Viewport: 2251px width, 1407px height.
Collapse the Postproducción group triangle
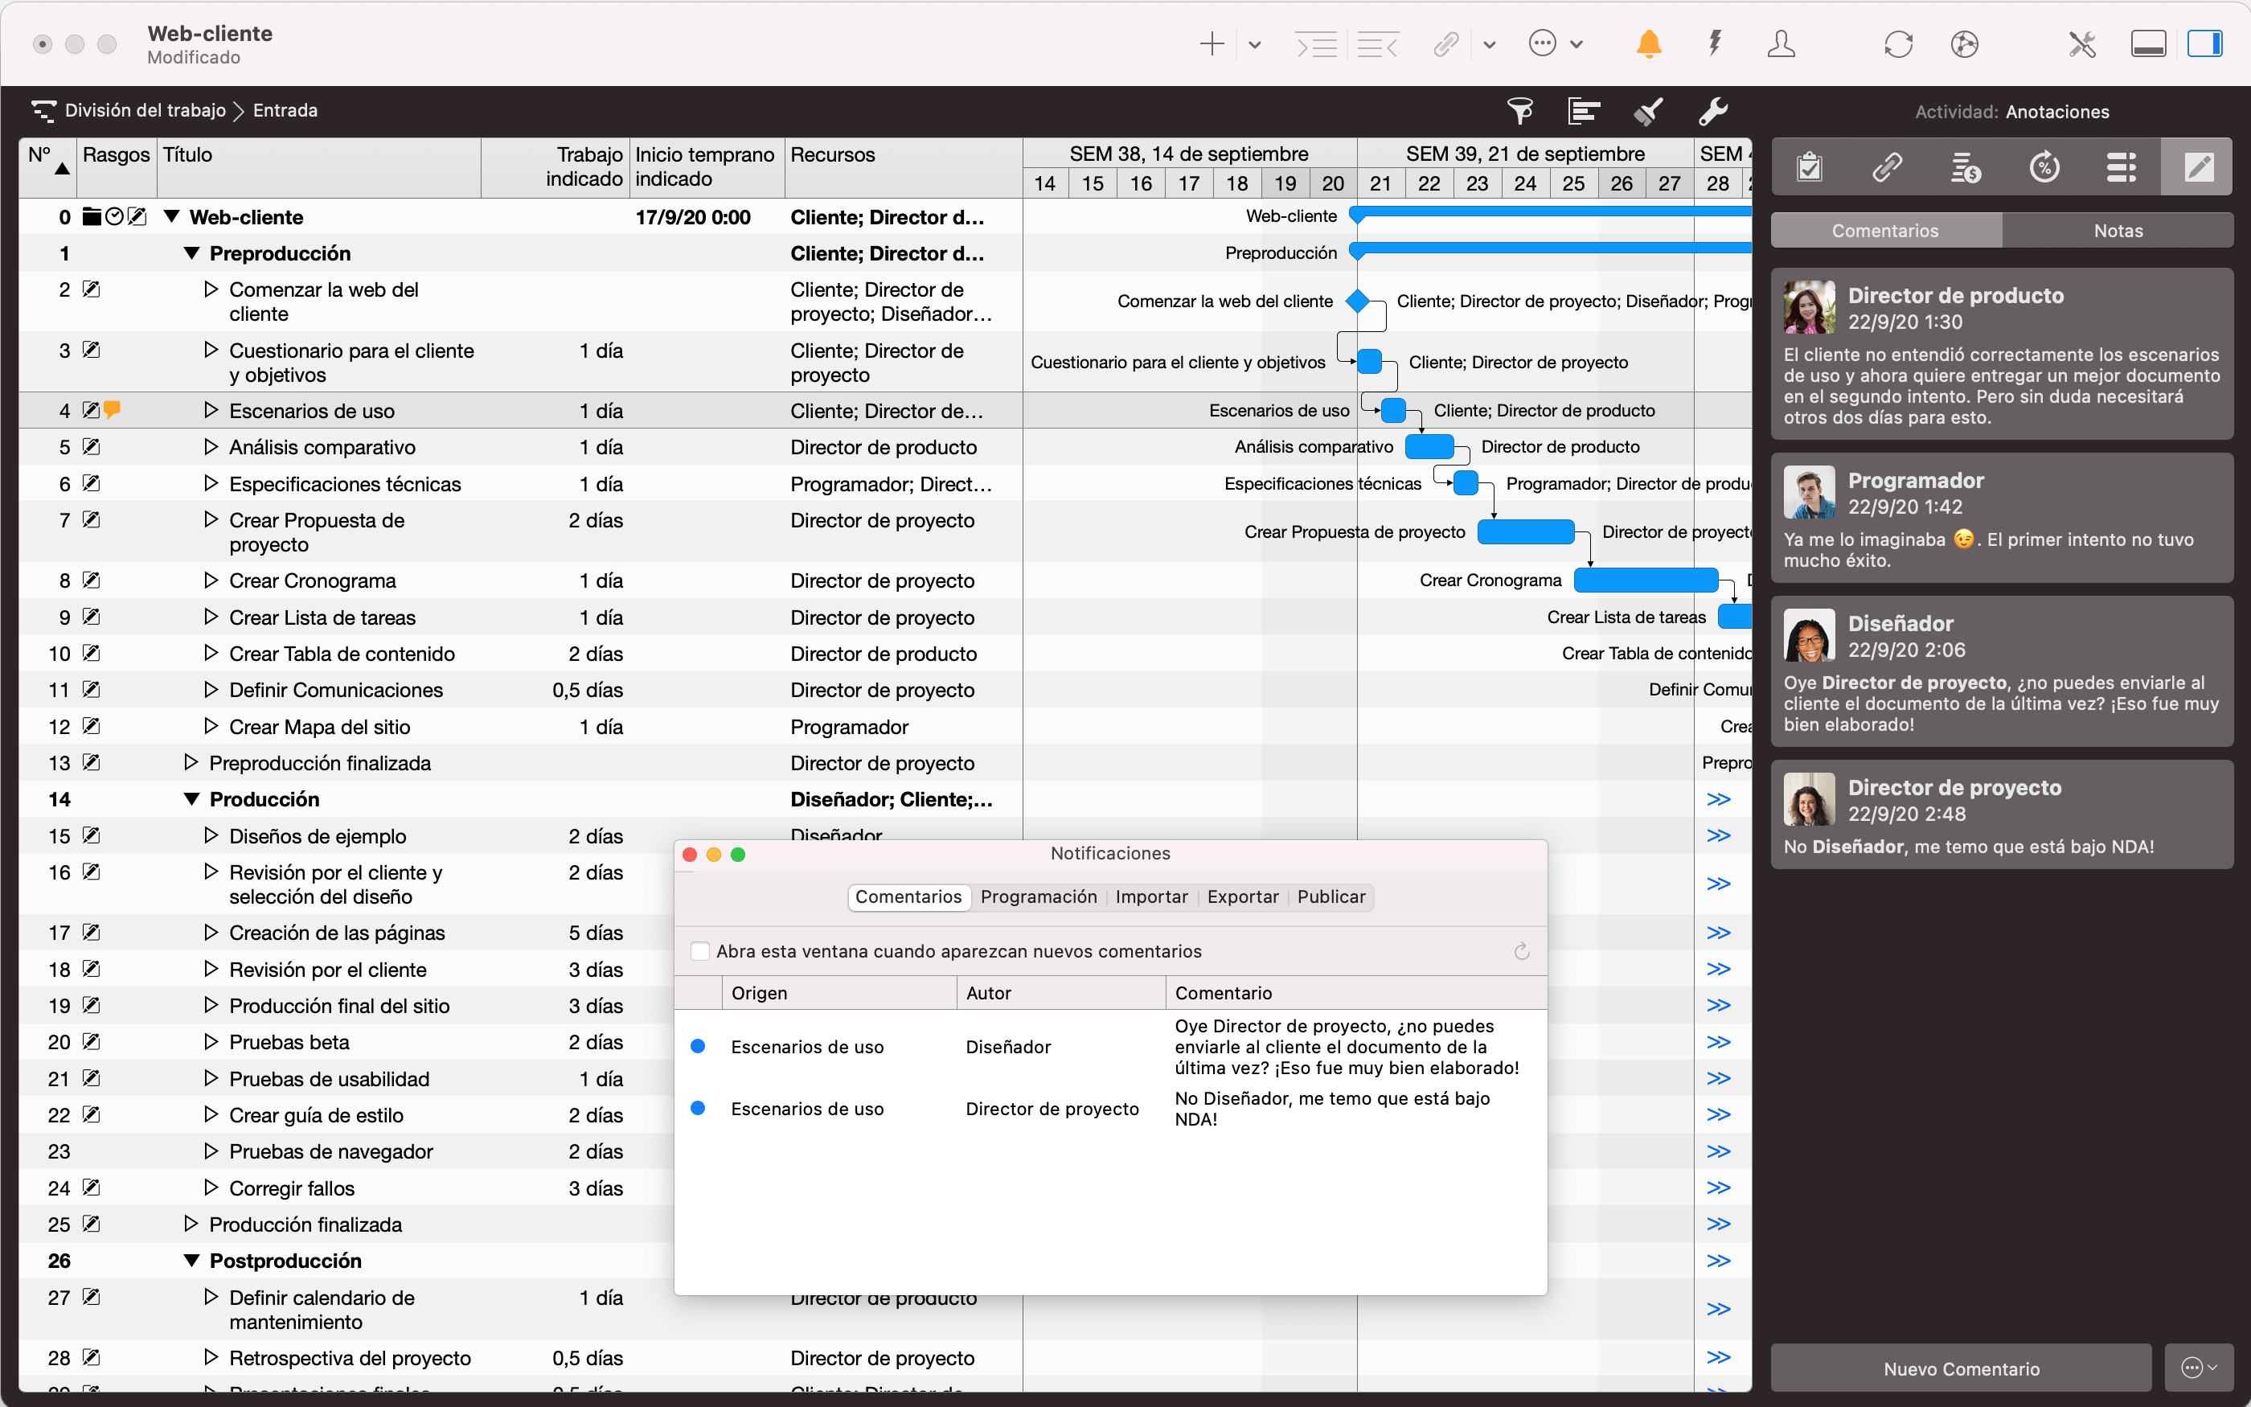191,1261
